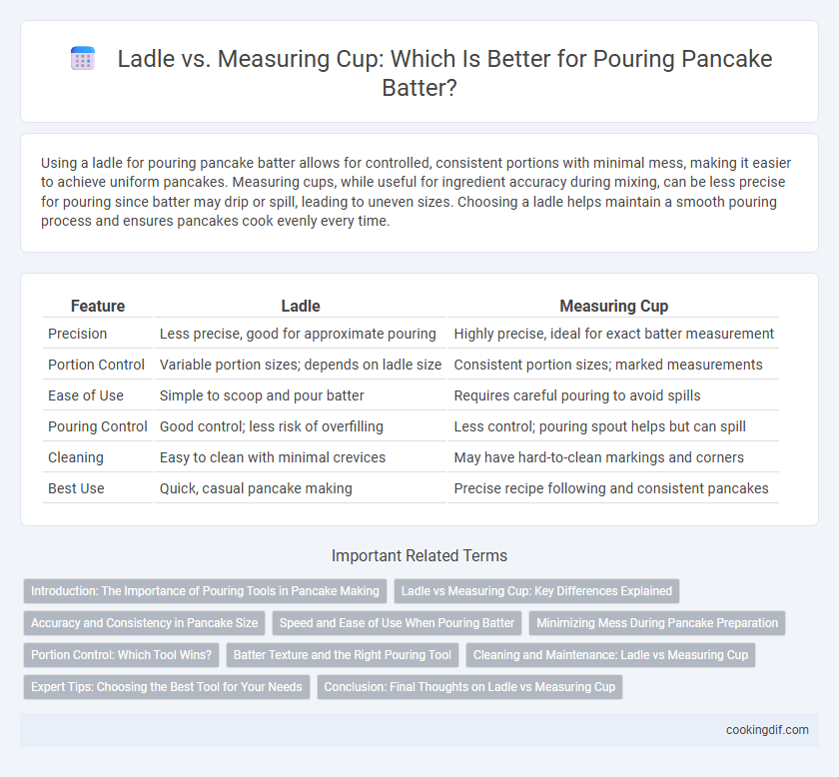Image resolution: width=839 pixels, height=777 pixels.
Task: Visit the cookingdif.com footer link
Action: pyautogui.click(x=767, y=730)
